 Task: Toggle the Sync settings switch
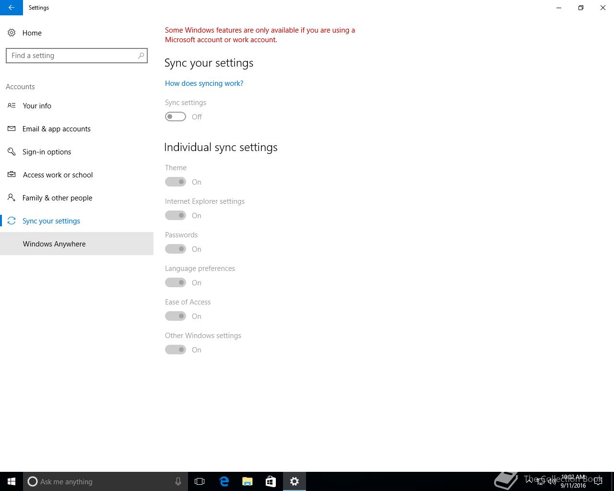point(176,117)
